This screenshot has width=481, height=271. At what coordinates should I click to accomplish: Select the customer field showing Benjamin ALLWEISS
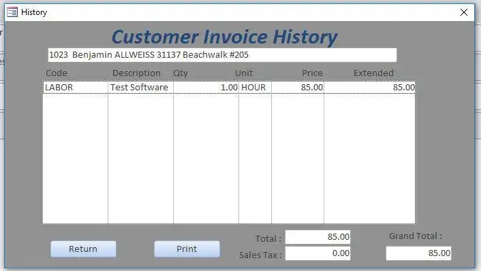pyautogui.click(x=222, y=55)
